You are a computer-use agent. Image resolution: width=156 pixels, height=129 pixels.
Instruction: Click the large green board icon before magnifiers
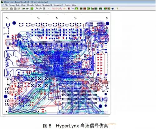tap(32, 8)
